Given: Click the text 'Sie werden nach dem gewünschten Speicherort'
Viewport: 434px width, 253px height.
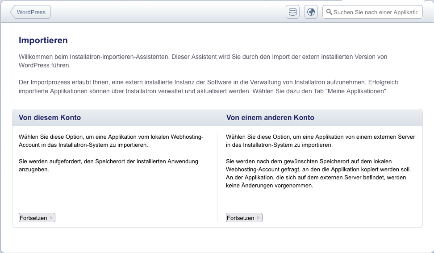Looking at the screenshot, I should [x=318, y=174].
